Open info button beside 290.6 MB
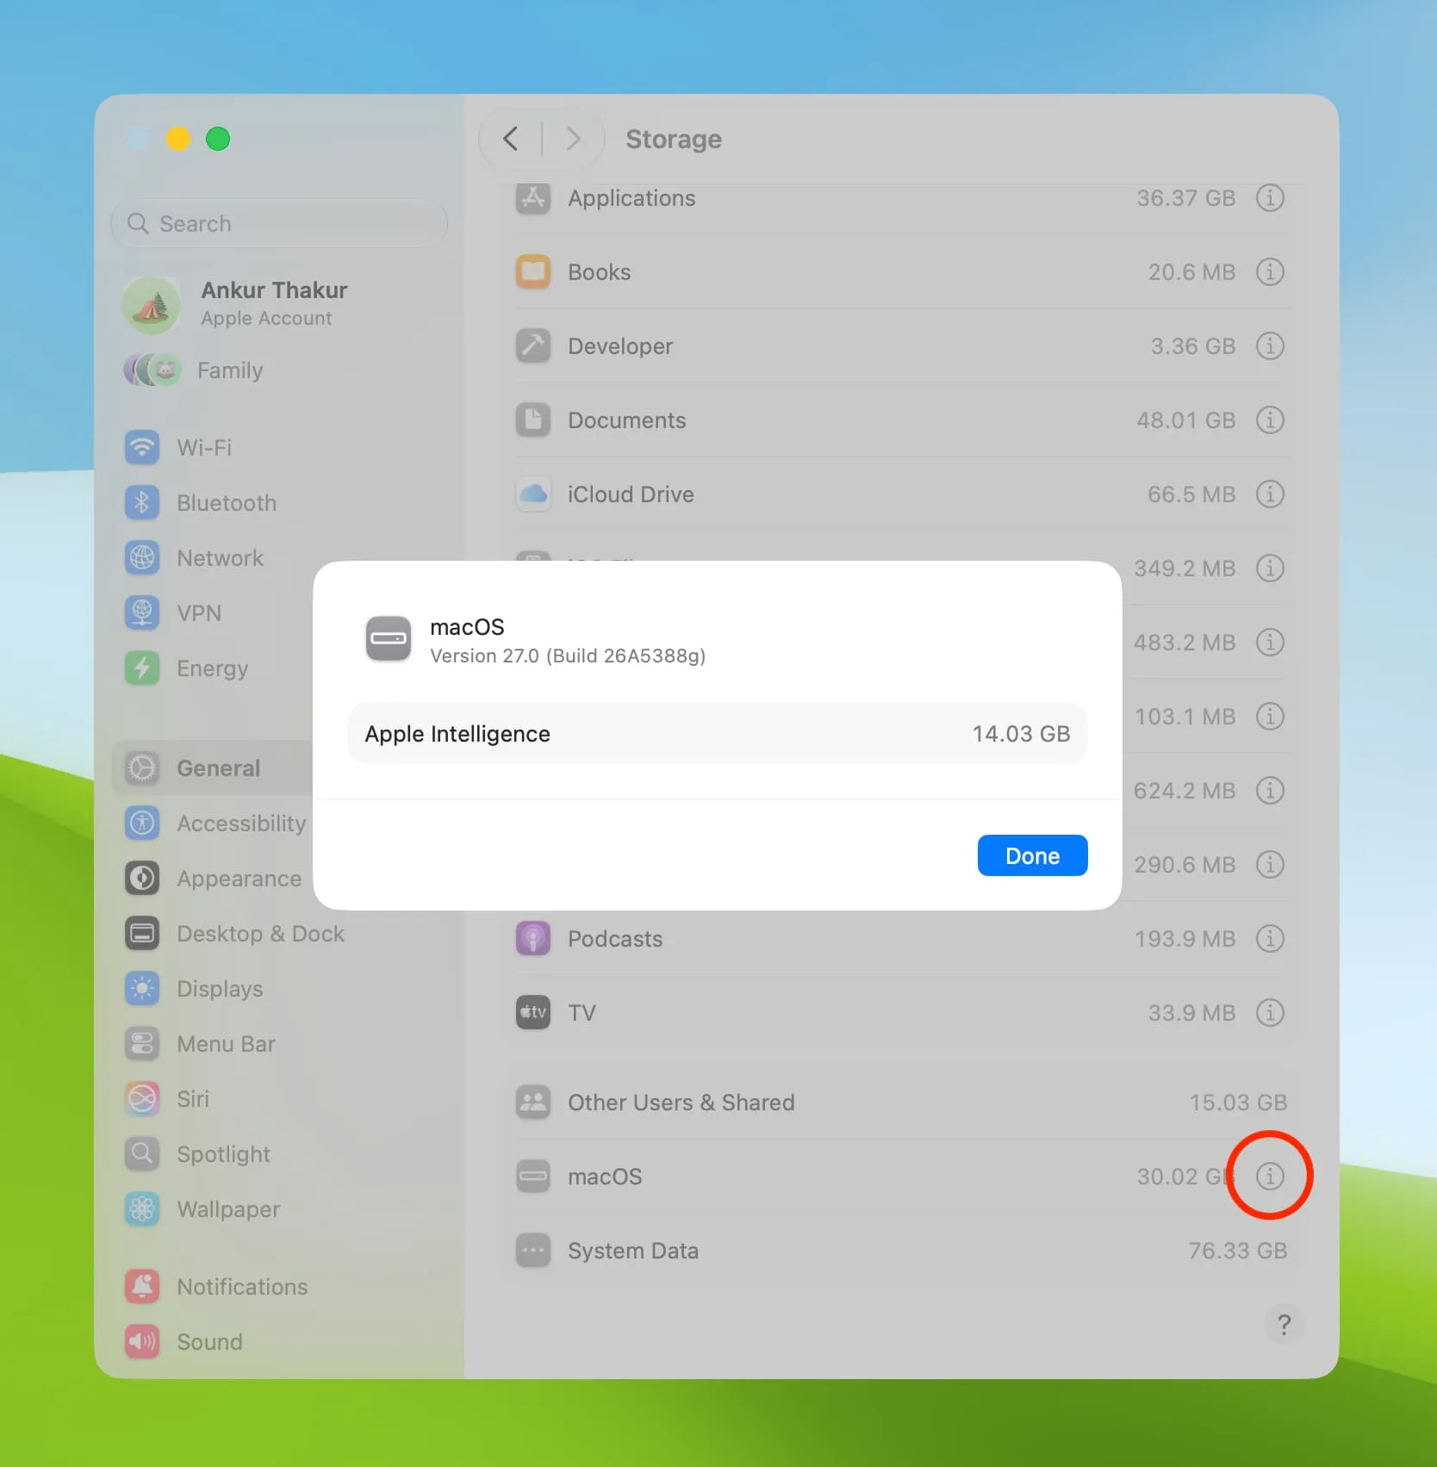 pyautogui.click(x=1270, y=865)
